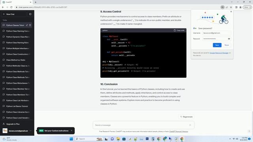
Task: Open the Python Class Naming Rules chat
Action: pyautogui.click(x=17, y=43)
